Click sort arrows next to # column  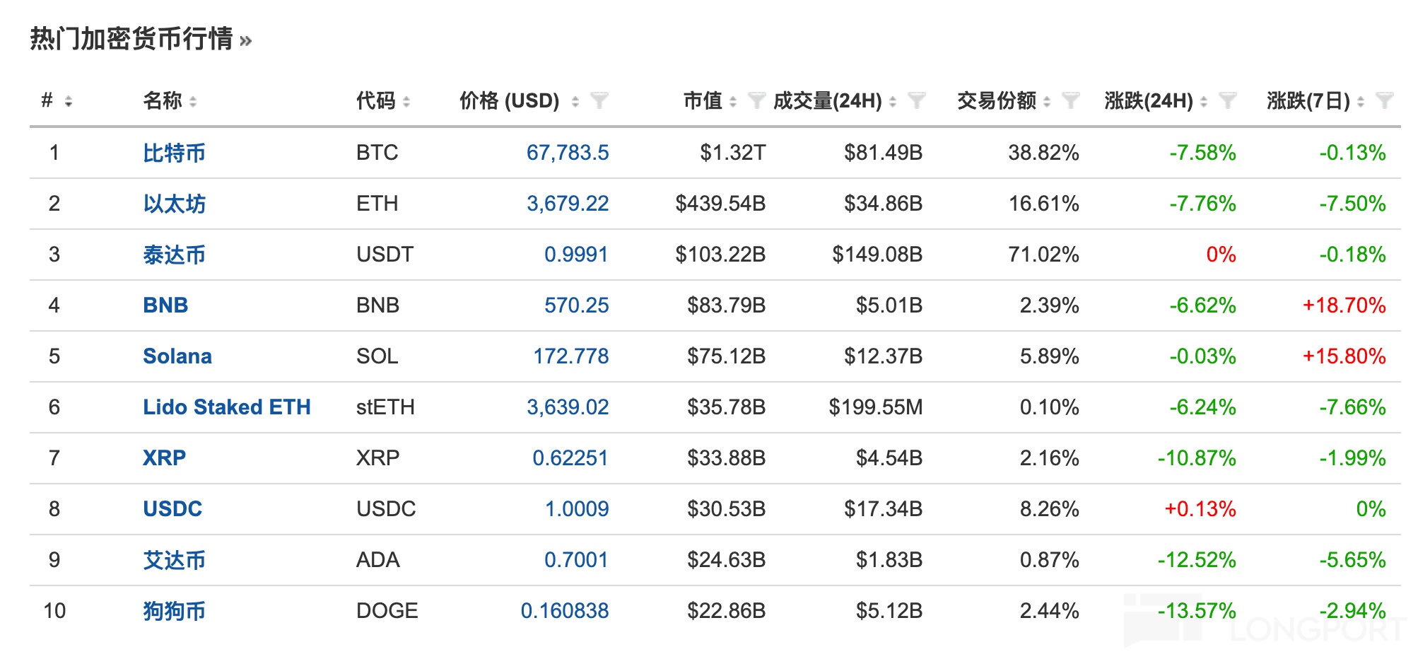[x=69, y=101]
